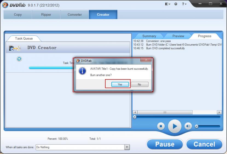Click the 'Percent: 100.00%' status text
The height and width of the screenshot is (154, 227).
(x=58, y=139)
